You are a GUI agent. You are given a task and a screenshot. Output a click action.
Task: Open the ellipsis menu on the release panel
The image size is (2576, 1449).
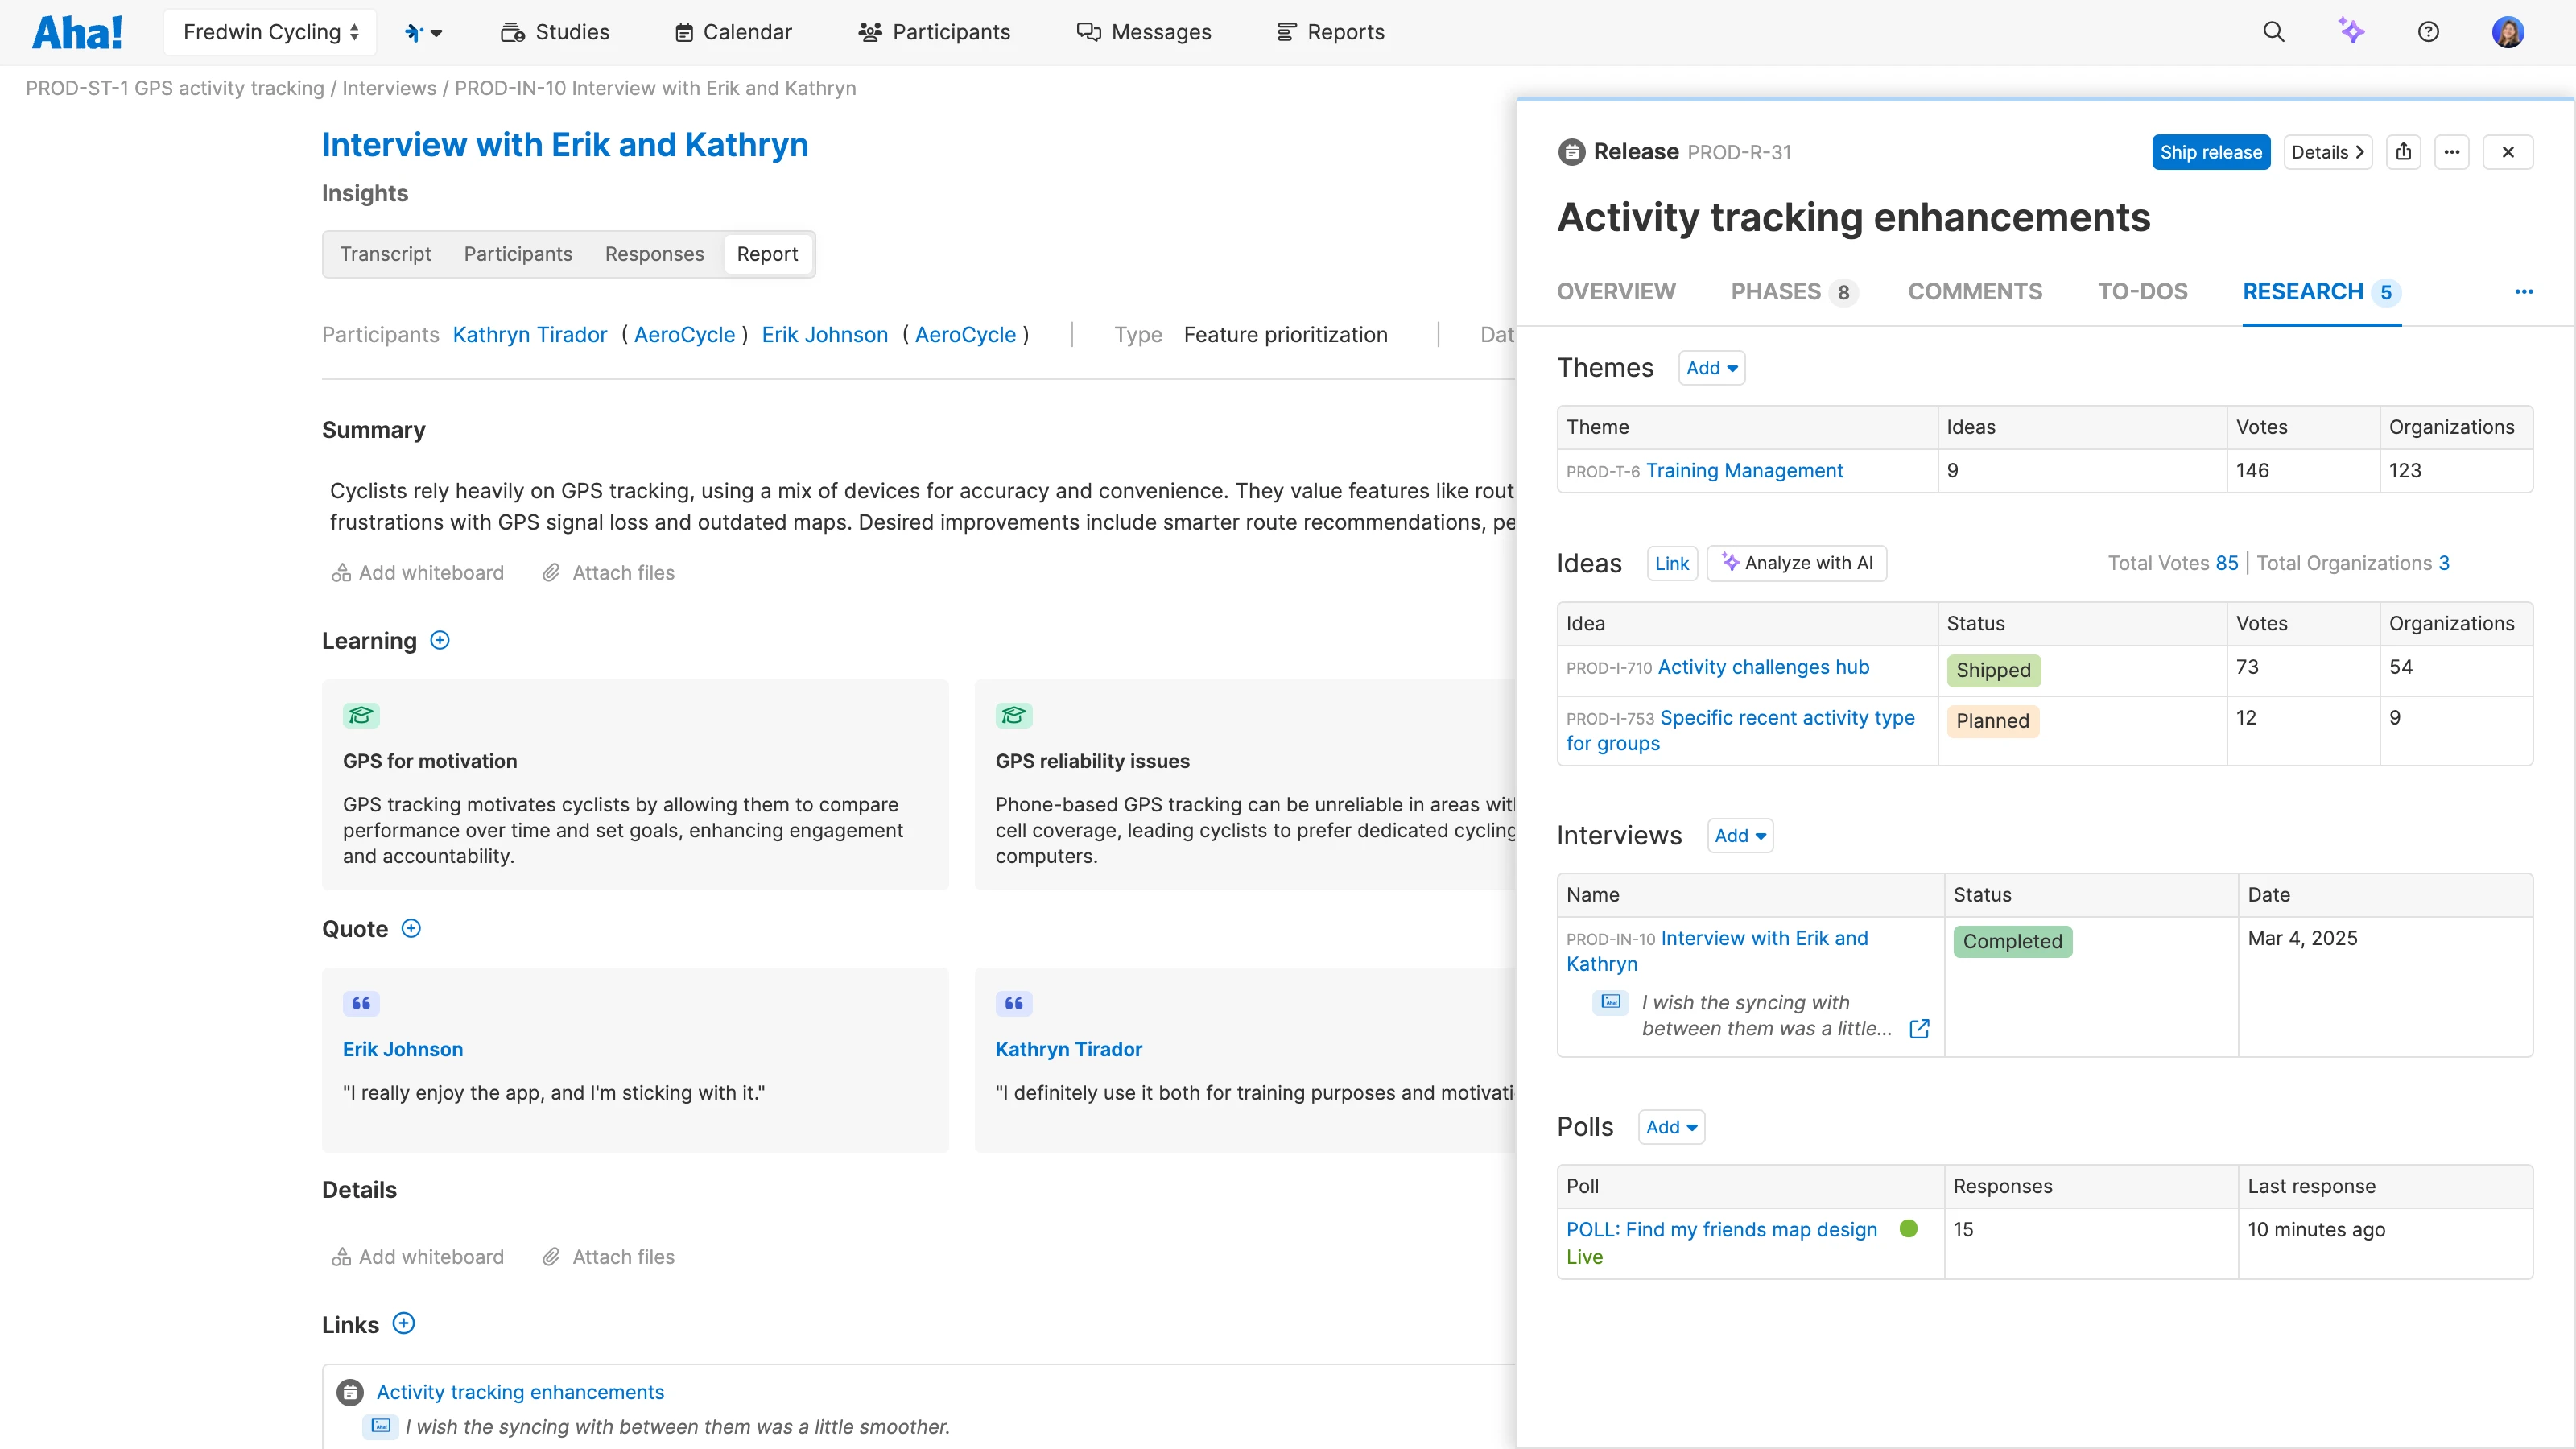pyautogui.click(x=2452, y=152)
